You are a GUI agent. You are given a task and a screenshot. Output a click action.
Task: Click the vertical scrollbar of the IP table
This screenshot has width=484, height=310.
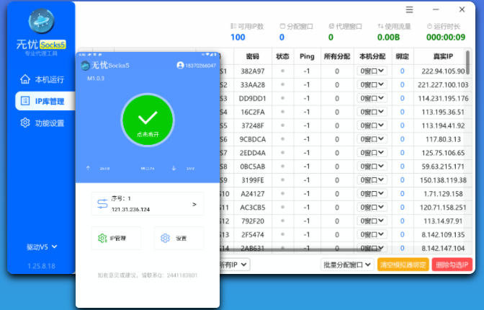(468, 63)
